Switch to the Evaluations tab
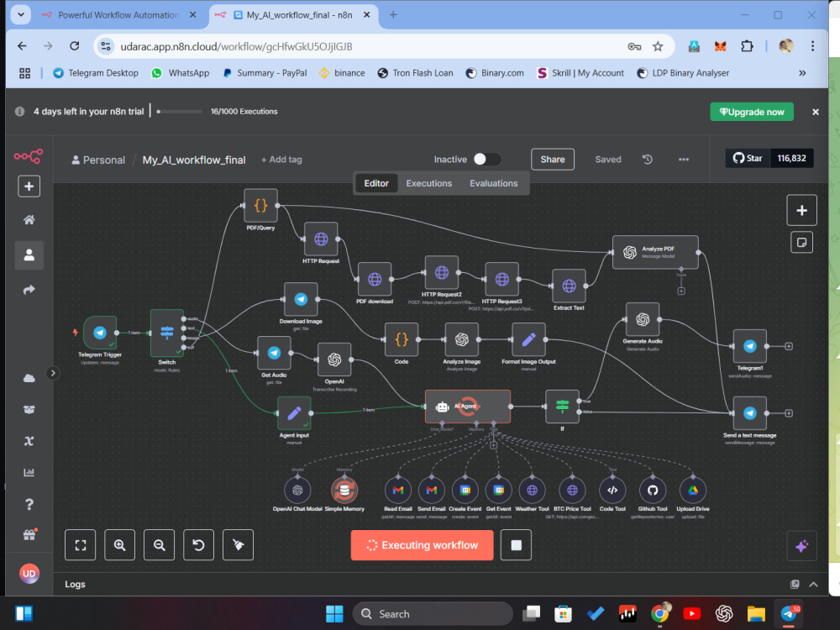 [493, 183]
